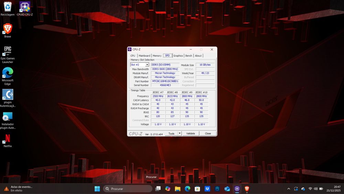The width and height of the screenshot is (344, 194).
Task: Click the Micron Technology DRAM Manuf. value
Action: 165,77
